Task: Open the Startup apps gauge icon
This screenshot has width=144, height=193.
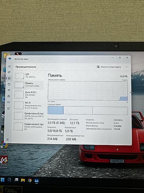Action: (x=9, y=90)
